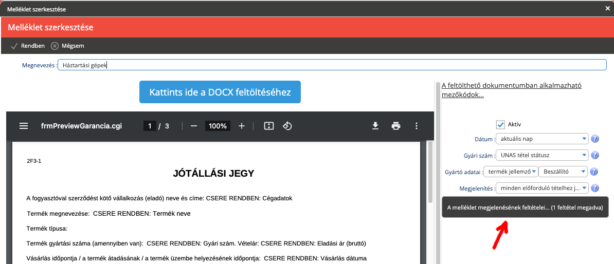Download the PDF preview file

click(375, 126)
